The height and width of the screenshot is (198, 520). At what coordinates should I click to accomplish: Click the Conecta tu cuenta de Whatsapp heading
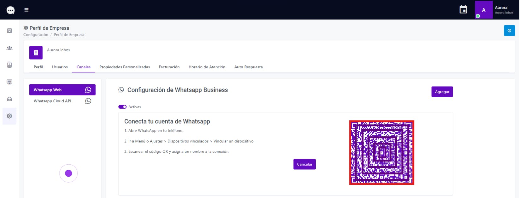tap(167, 122)
